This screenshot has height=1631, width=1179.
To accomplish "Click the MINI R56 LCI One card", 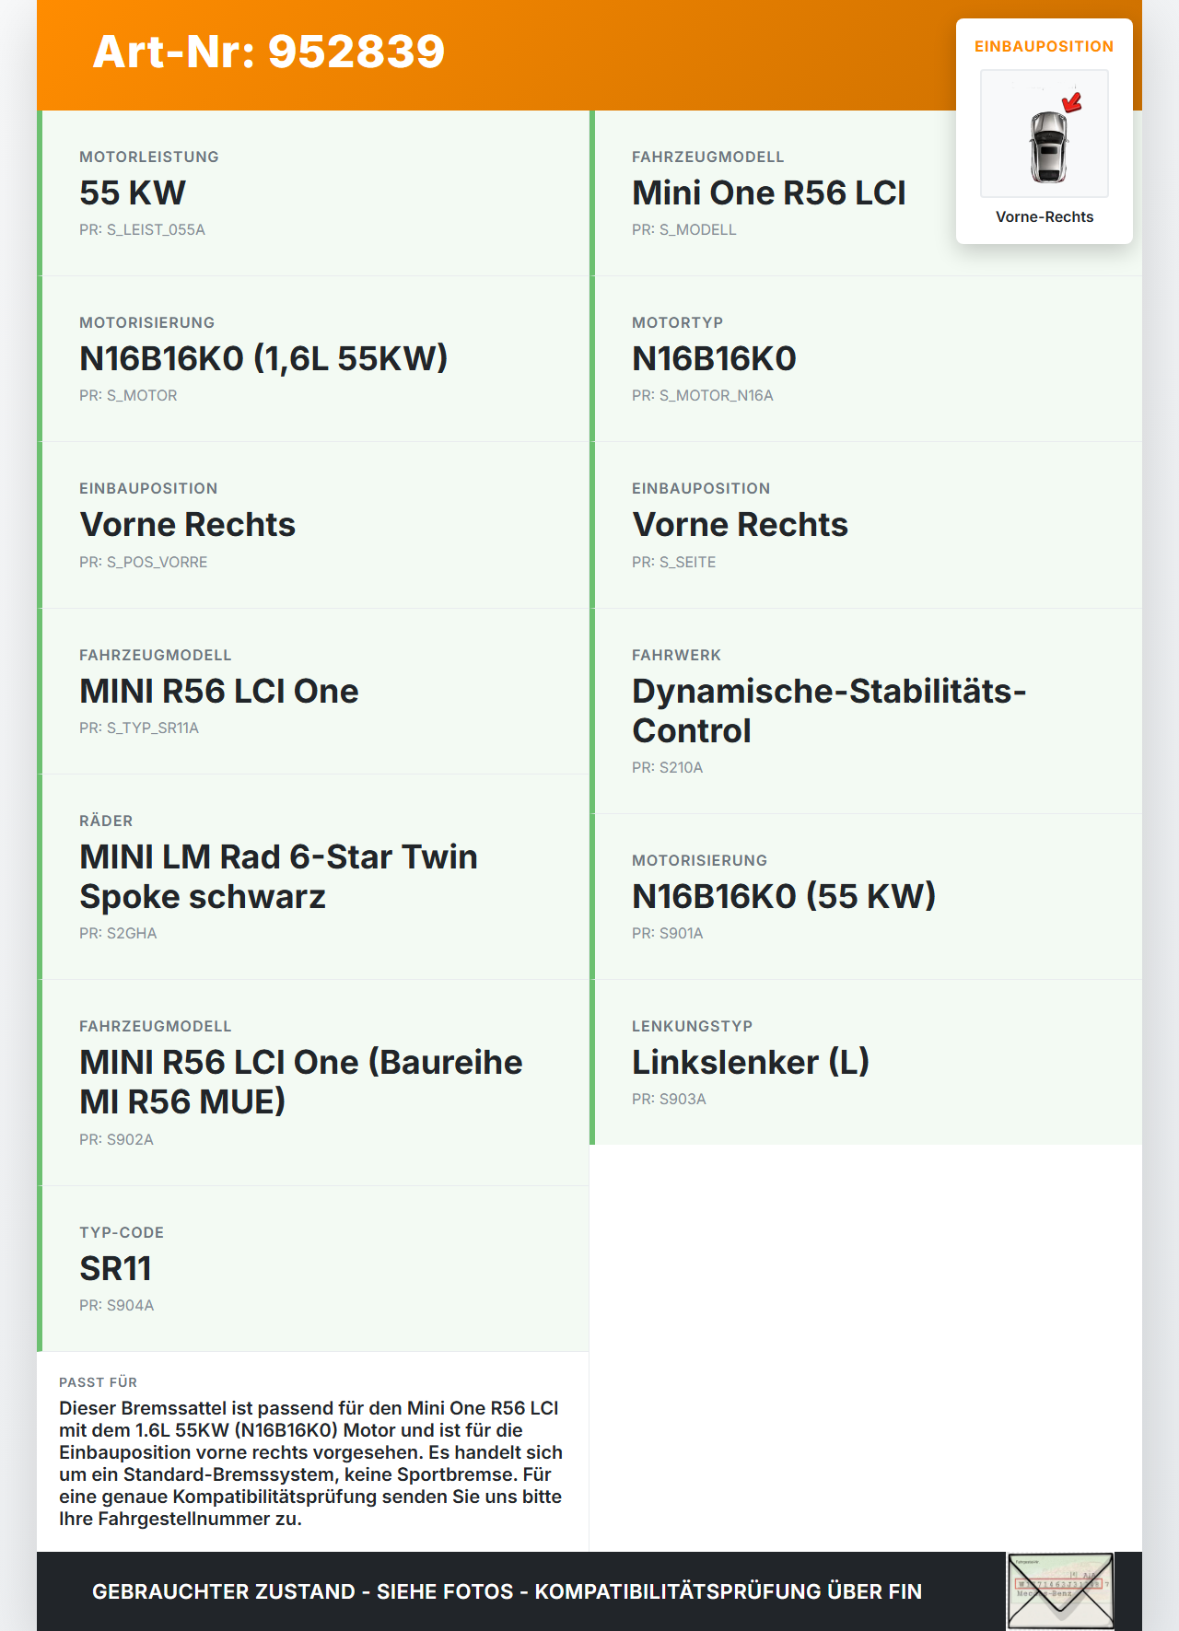I will (313, 692).
